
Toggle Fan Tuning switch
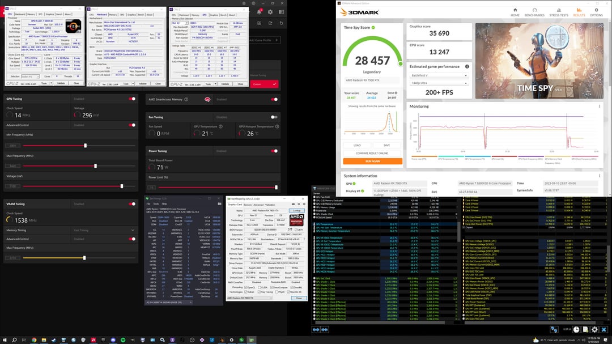click(274, 117)
